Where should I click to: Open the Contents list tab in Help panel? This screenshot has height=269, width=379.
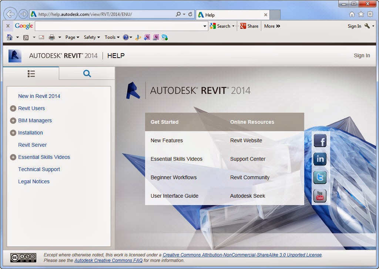(31, 73)
